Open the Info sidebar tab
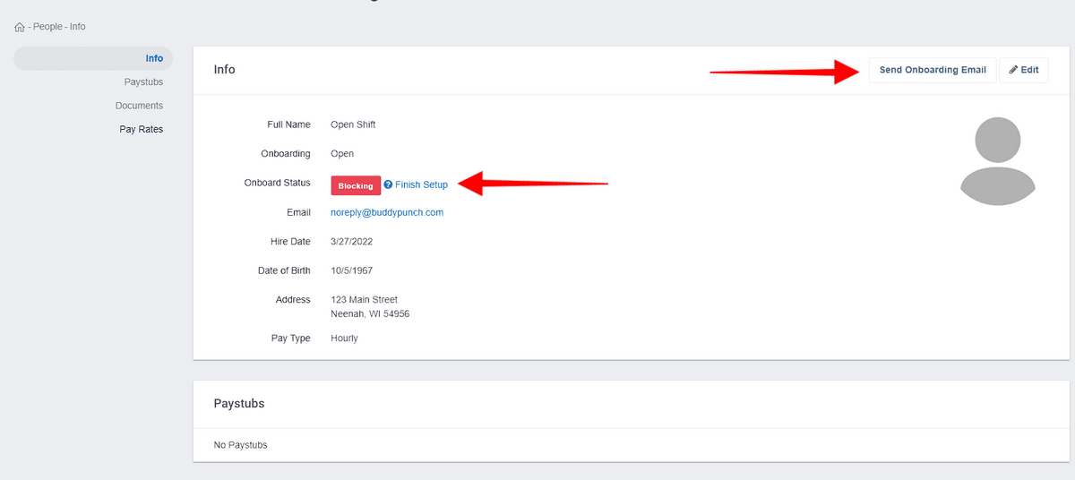This screenshot has width=1075, height=480. (93, 58)
